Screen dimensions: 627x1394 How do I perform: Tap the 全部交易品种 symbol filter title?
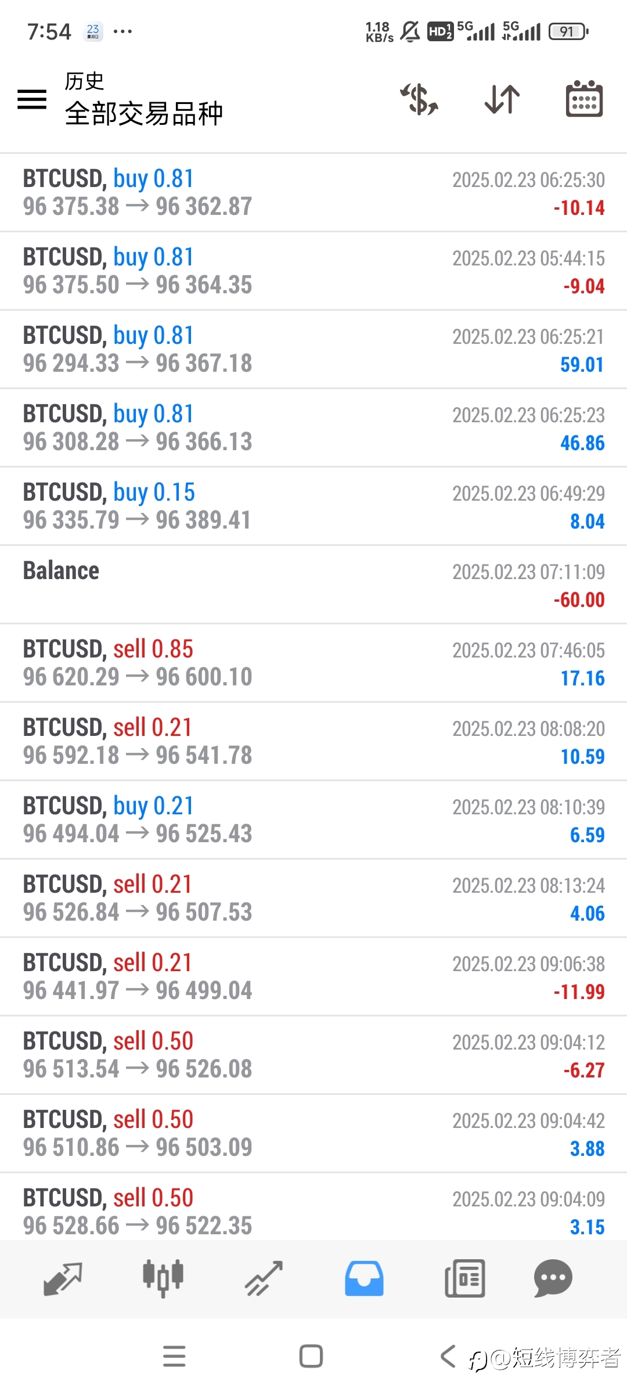(x=143, y=113)
